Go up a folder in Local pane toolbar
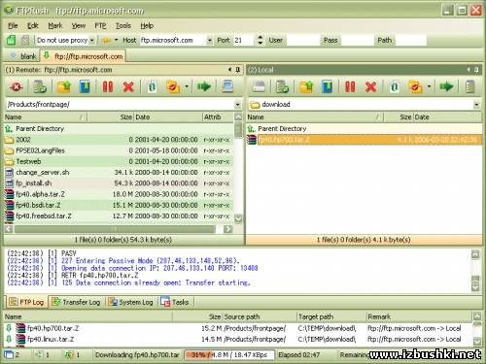 pos(306,86)
